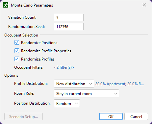The height and width of the screenshot is (124, 152).
Task: Click the Monte Carlo Parameters title text
Action: [32, 5]
